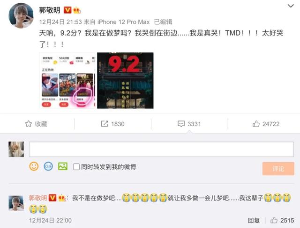Click 回复 under 郭敬明's comment
The width and height of the screenshot is (300, 228).
254,221
